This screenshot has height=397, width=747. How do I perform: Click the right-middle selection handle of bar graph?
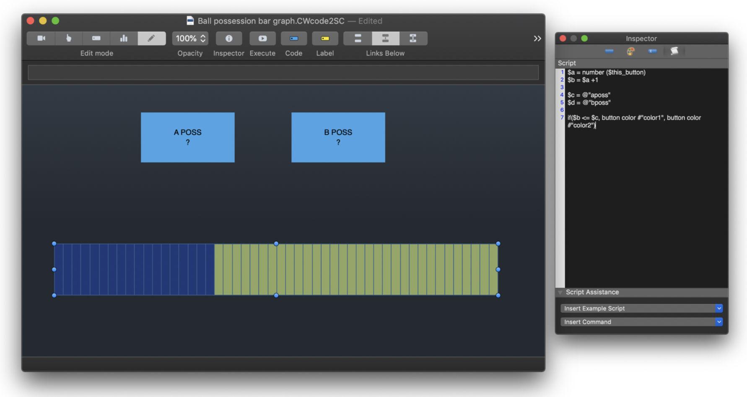tap(498, 269)
